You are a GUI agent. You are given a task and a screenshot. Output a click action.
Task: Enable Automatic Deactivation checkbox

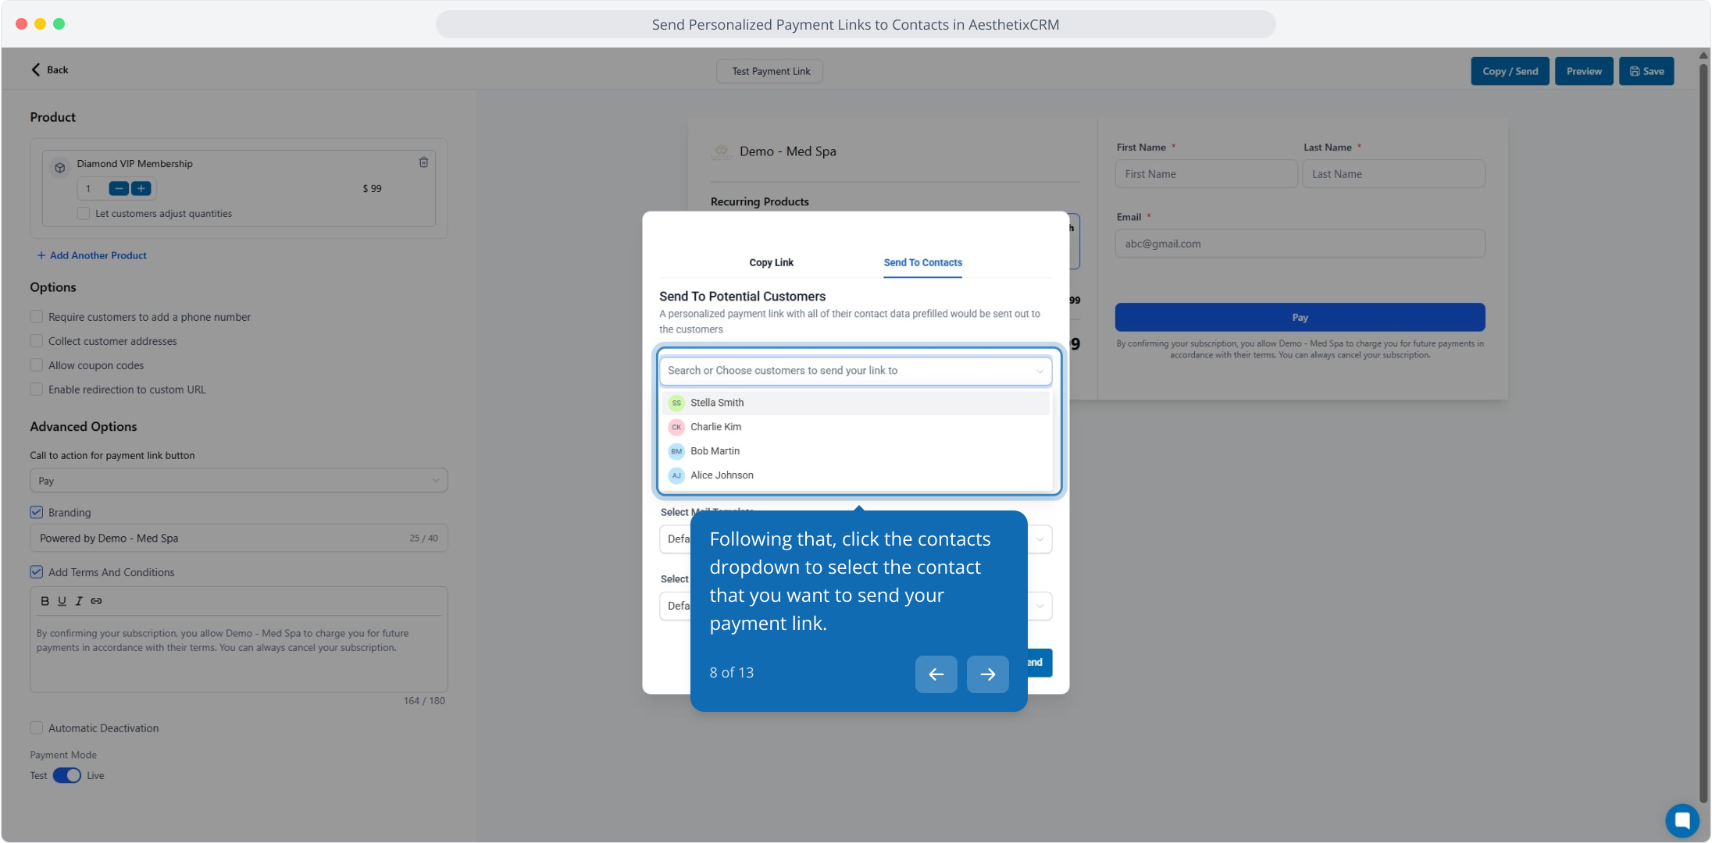point(37,727)
